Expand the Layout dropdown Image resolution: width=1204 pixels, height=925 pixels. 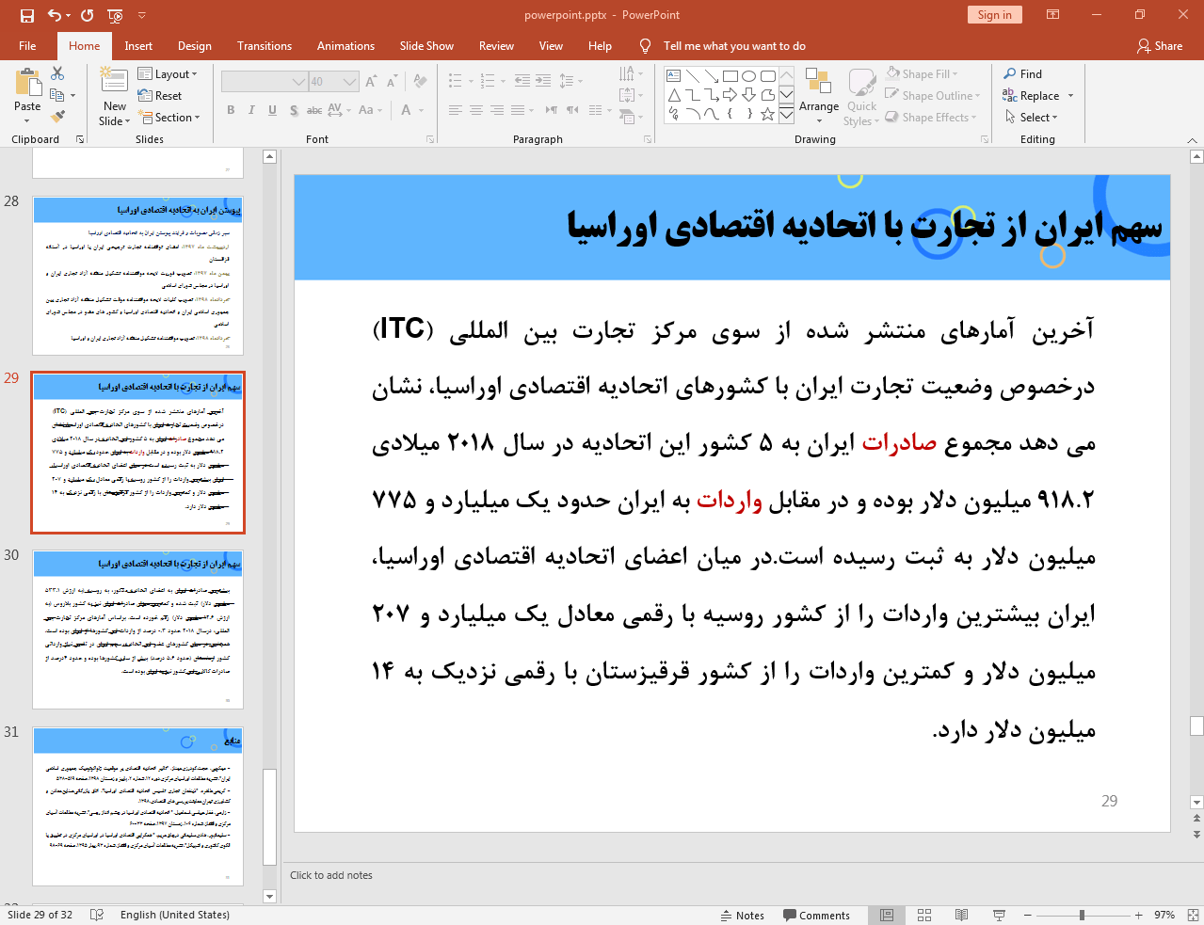168,74
